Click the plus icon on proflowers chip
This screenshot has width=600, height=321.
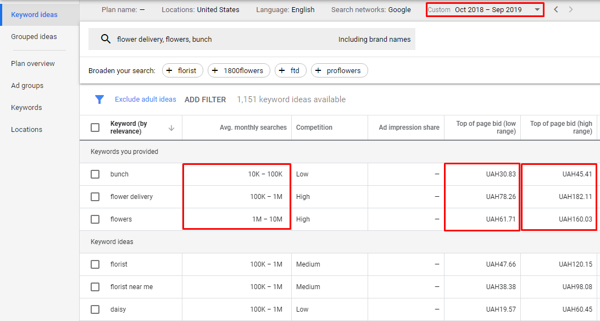pos(318,70)
